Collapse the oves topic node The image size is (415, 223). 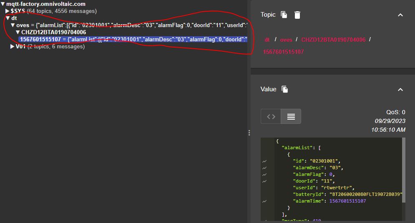tap(13, 25)
